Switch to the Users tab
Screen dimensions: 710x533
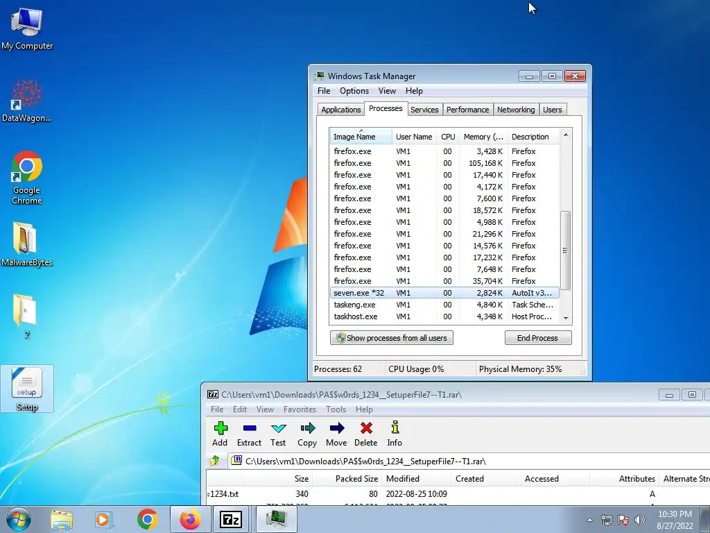point(553,110)
